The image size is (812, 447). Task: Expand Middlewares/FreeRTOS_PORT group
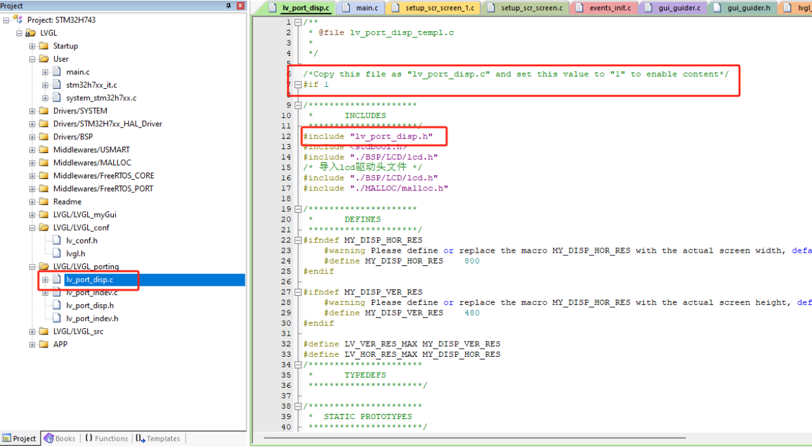tap(32, 189)
